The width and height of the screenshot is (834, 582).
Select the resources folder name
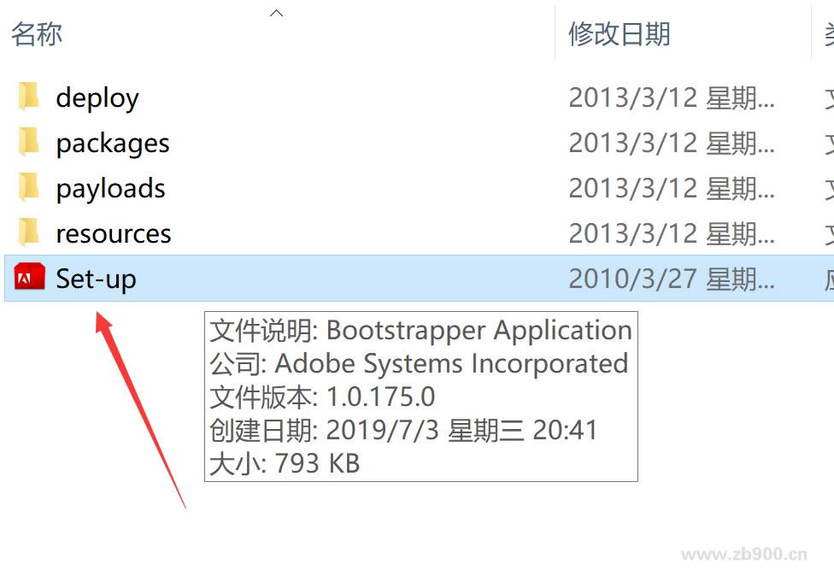click(114, 234)
